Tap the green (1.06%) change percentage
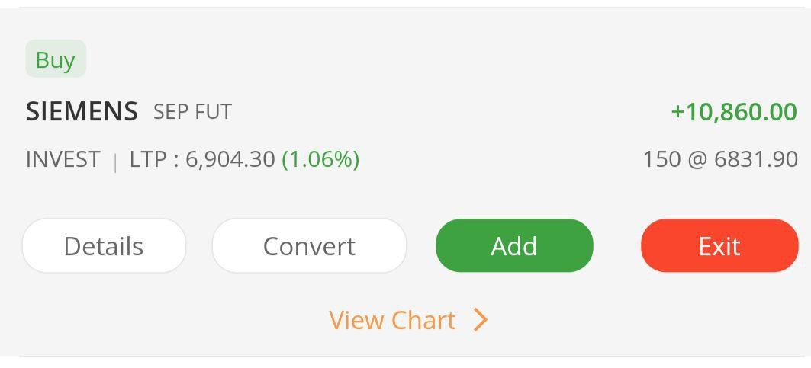 [320, 159]
